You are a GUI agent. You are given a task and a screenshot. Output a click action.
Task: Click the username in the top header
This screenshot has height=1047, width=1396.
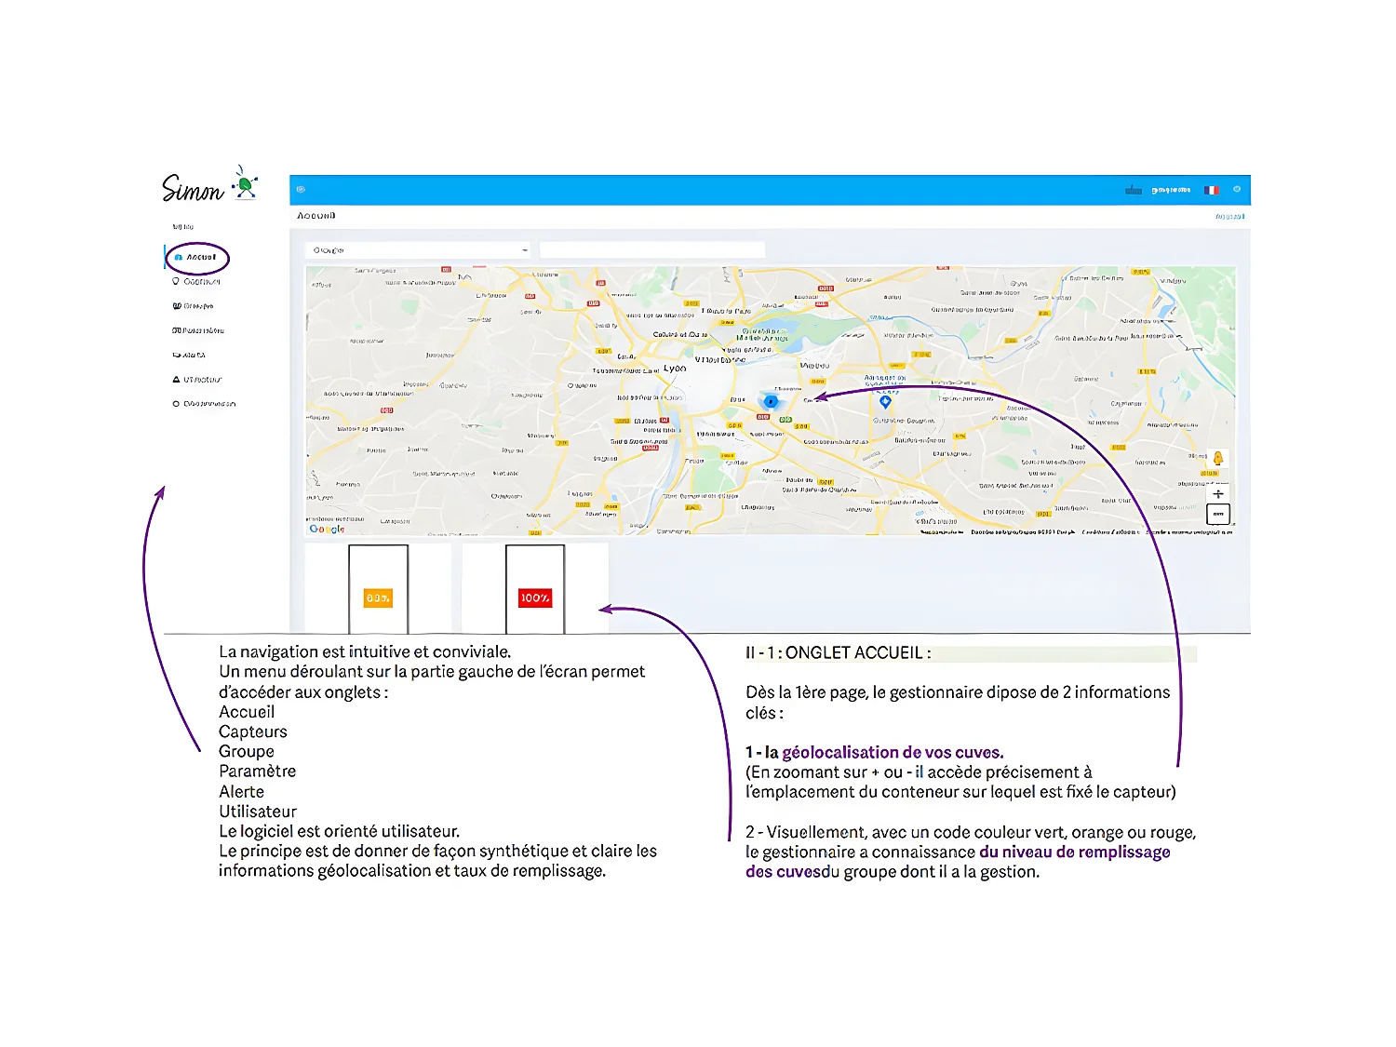[1171, 190]
